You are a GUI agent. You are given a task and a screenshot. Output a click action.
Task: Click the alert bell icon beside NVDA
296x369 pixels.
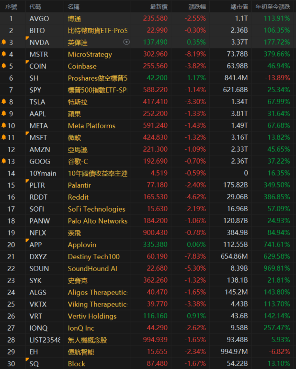[4, 42]
